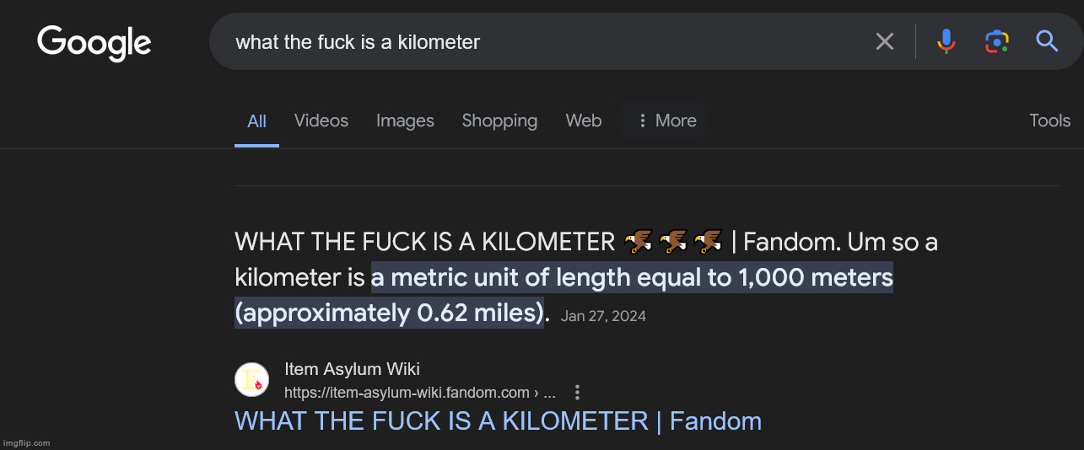Open WHAT THE FUCK IS A KILOMETER | Fandom link
This screenshot has height=450, width=1084.
click(x=498, y=421)
